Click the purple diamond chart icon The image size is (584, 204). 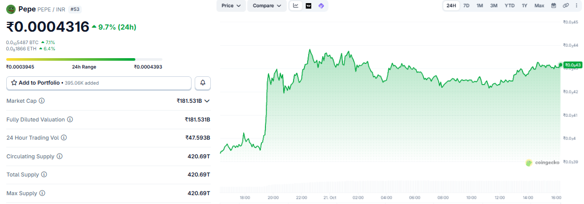click(321, 6)
